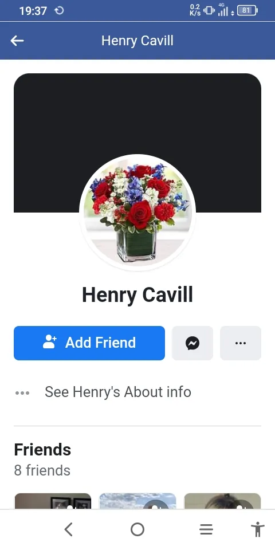
Task: Tap the accessibility figure icon
Action: click(257, 529)
